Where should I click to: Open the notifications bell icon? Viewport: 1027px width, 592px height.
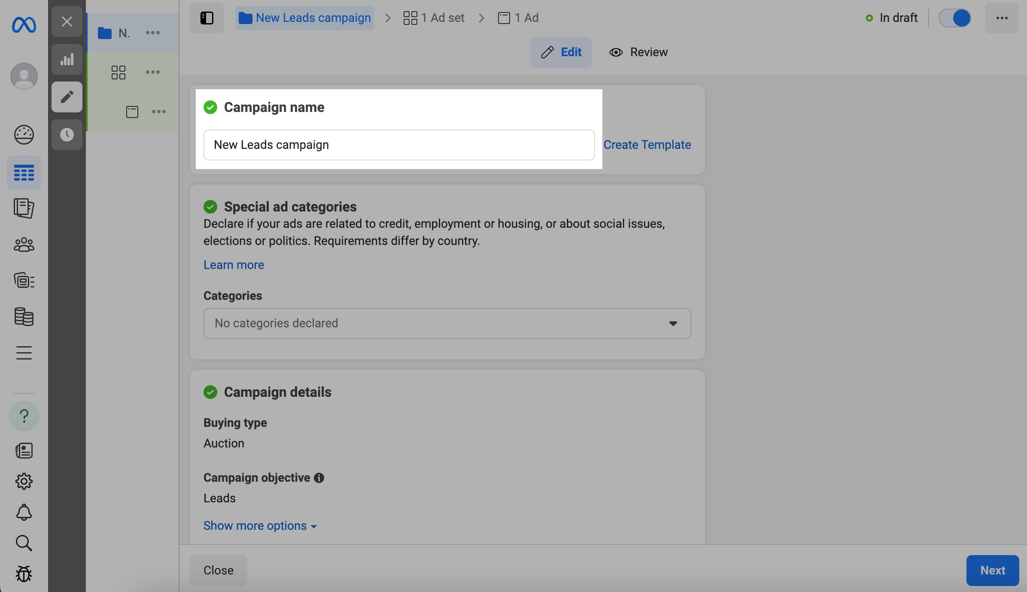24,512
